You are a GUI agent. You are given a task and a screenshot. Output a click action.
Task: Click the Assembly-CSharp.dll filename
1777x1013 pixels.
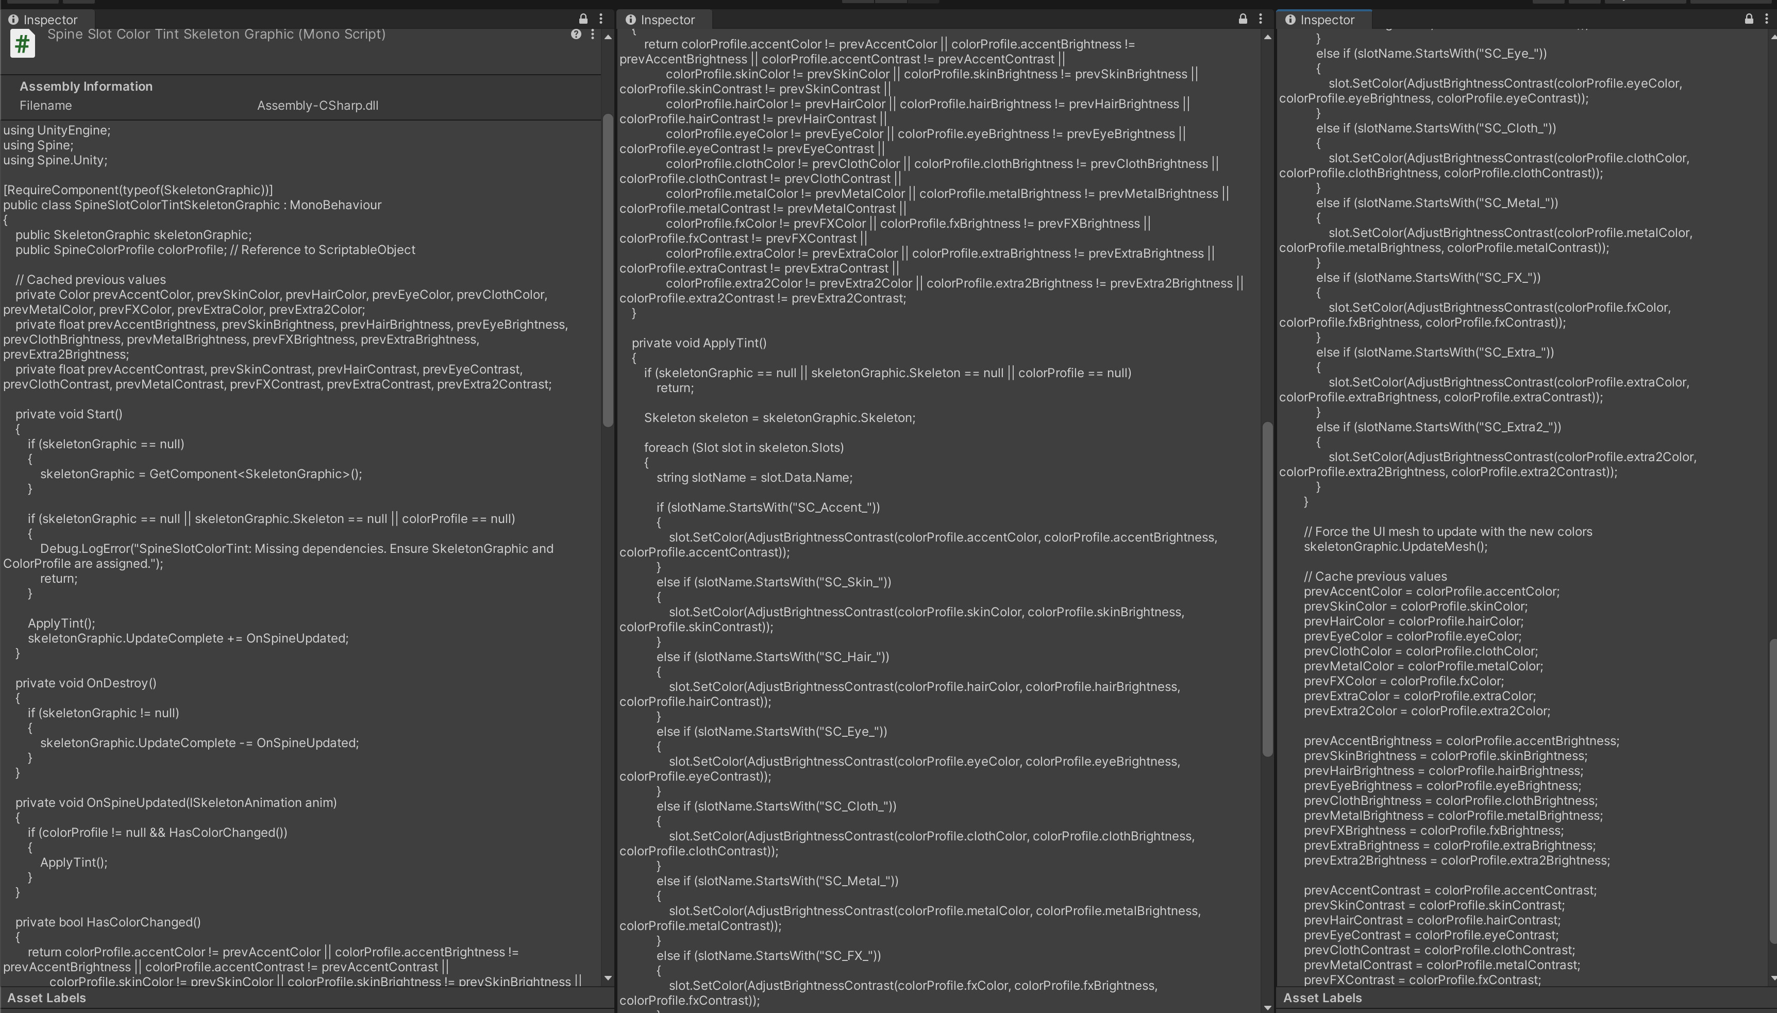pos(317,105)
